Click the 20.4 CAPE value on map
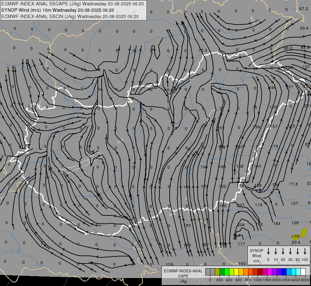 point(296,242)
